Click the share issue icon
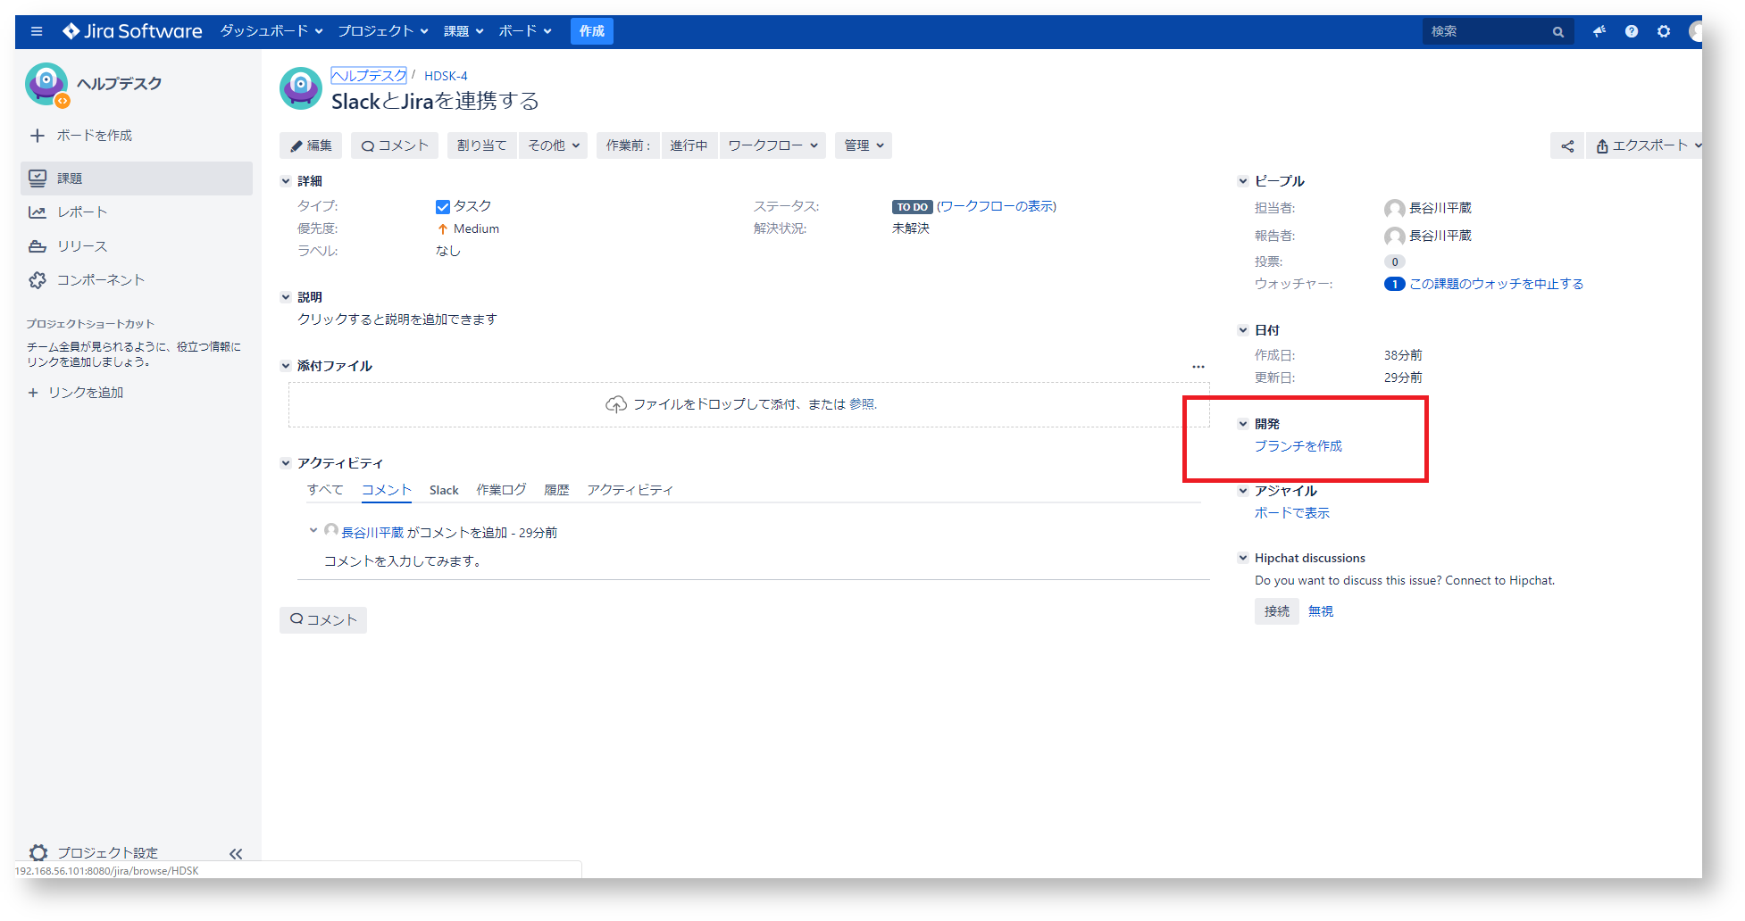Viewport: 1745px width, 921px height. tap(1567, 146)
